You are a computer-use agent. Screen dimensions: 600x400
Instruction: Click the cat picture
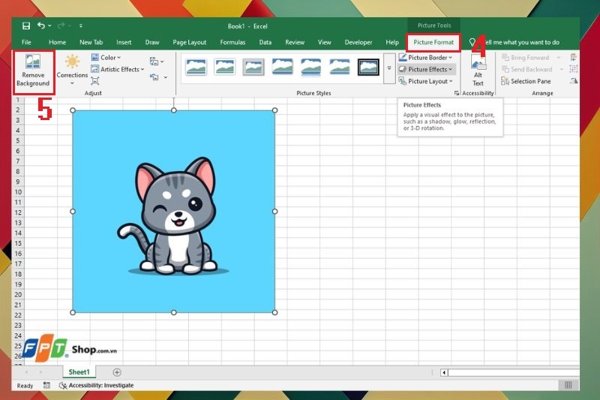[174, 212]
